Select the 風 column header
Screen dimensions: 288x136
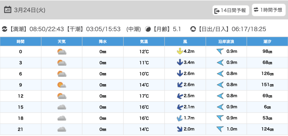pyautogui.click(x=185, y=41)
